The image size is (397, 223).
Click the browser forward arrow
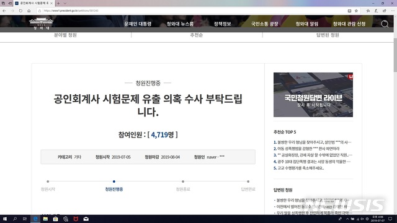(12, 11)
